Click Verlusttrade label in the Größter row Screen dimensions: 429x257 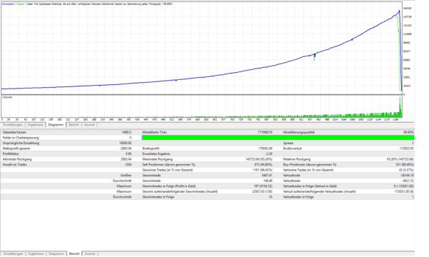pyautogui.click(x=292, y=176)
